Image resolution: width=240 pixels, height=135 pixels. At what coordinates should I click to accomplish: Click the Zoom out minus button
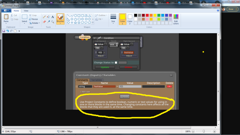(193, 132)
